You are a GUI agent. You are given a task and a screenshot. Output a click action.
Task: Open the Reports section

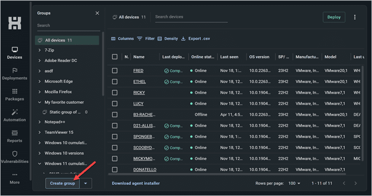(x=14, y=137)
